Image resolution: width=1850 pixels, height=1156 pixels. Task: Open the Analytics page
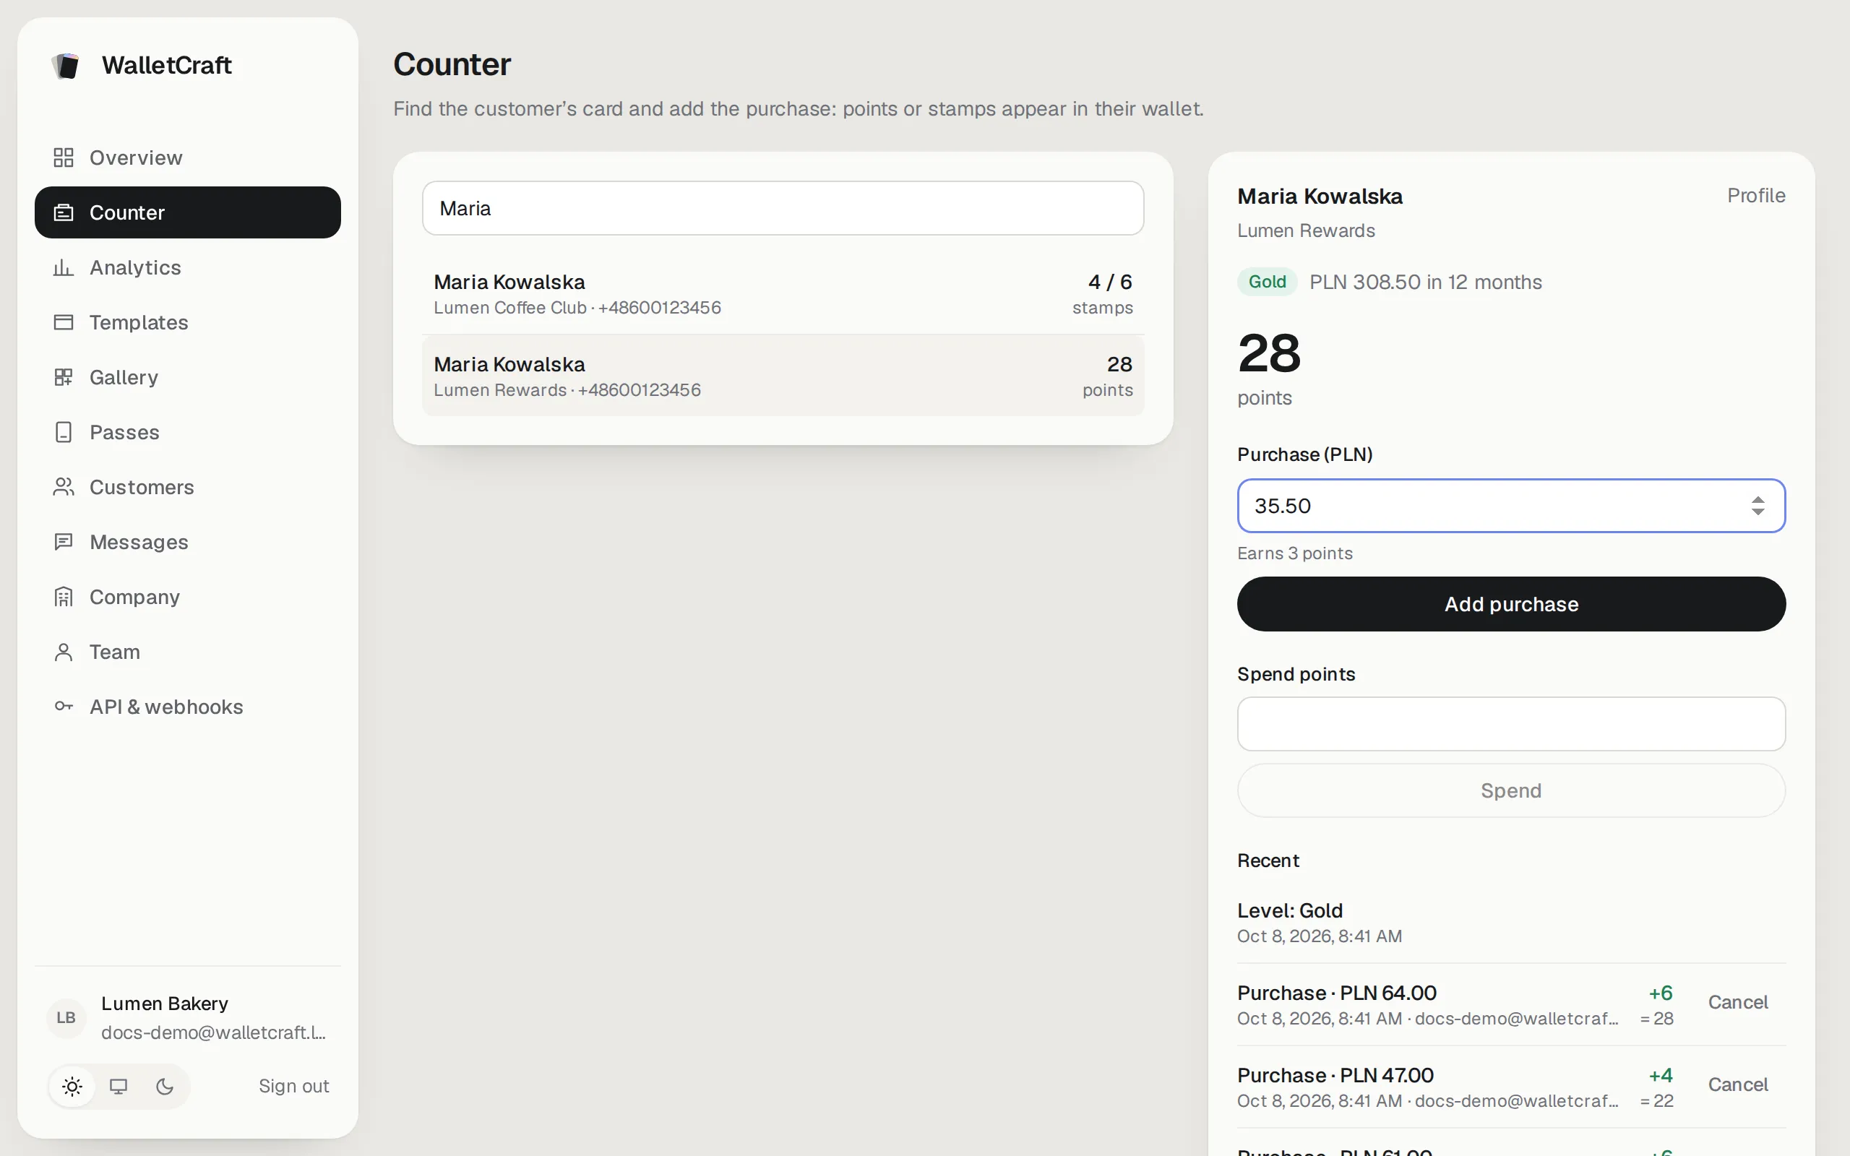(x=188, y=267)
